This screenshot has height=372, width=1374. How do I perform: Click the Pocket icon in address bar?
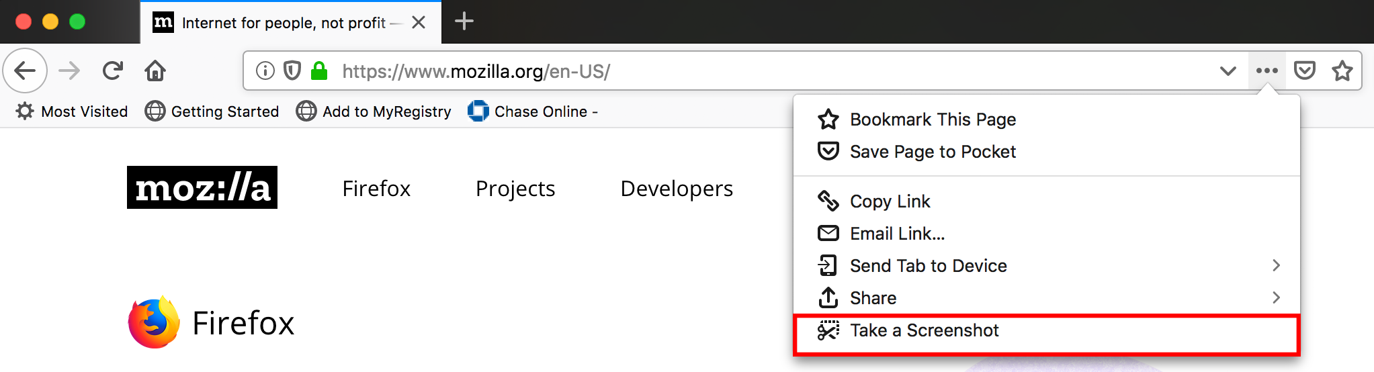[x=1305, y=71]
